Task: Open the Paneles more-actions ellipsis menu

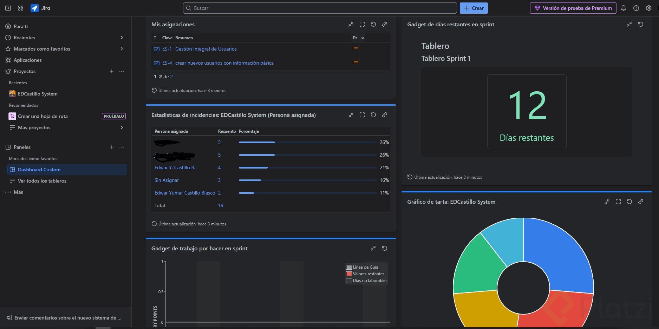Action: pyautogui.click(x=122, y=147)
